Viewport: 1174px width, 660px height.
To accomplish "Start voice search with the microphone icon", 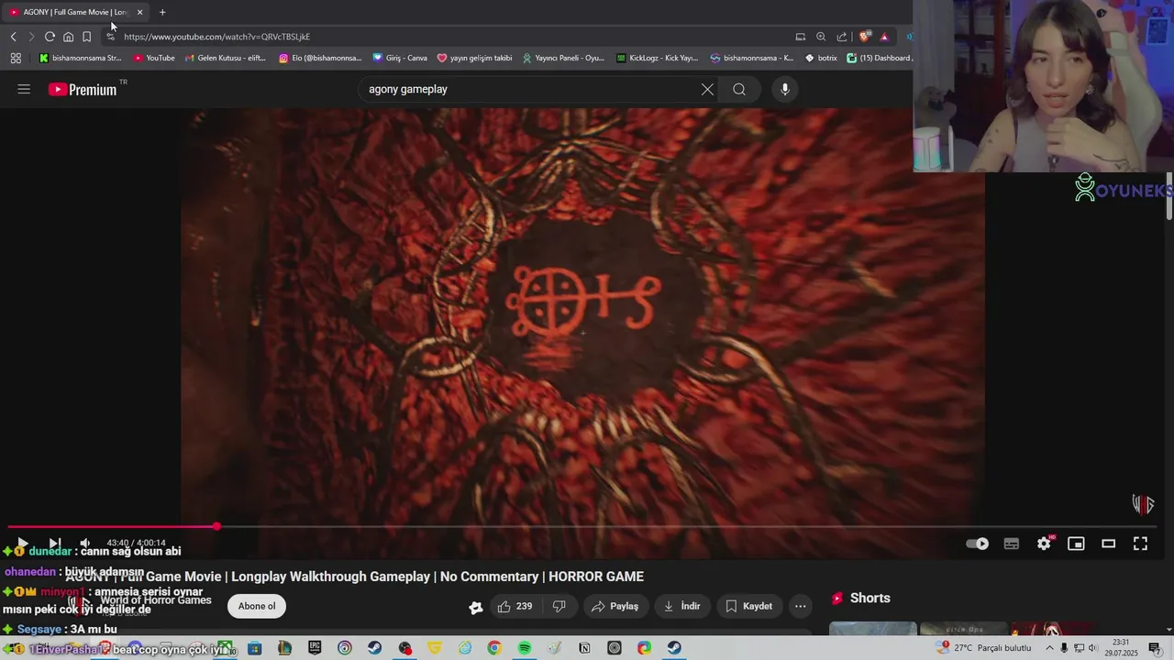I will tap(784, 89).
